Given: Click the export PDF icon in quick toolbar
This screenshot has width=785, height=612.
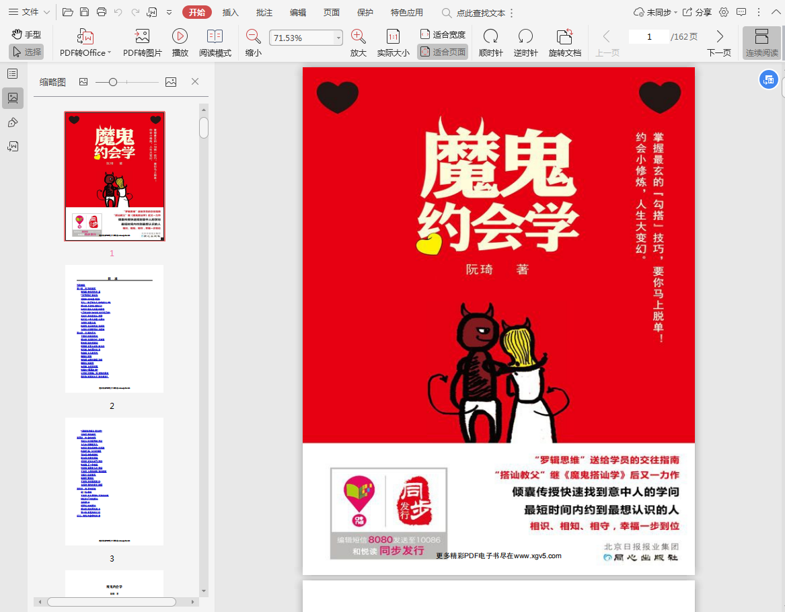Looking at the screenshot, I should [x=152, y=12].
